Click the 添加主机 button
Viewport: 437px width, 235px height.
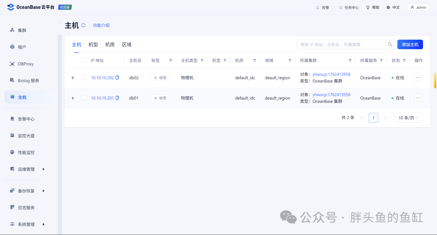[x=410, y=44]
